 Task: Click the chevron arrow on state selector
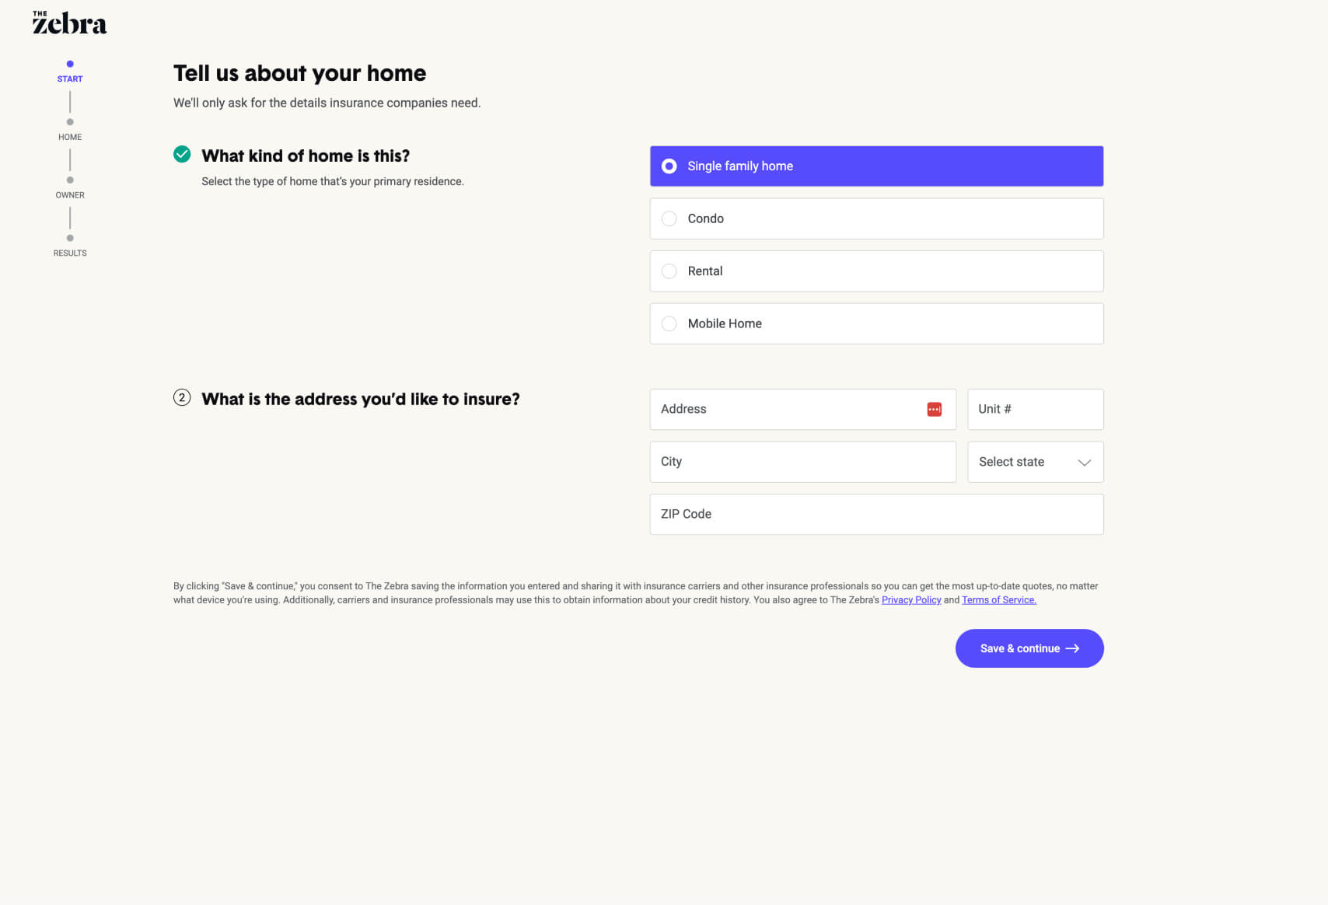(x=1084, y=463)
